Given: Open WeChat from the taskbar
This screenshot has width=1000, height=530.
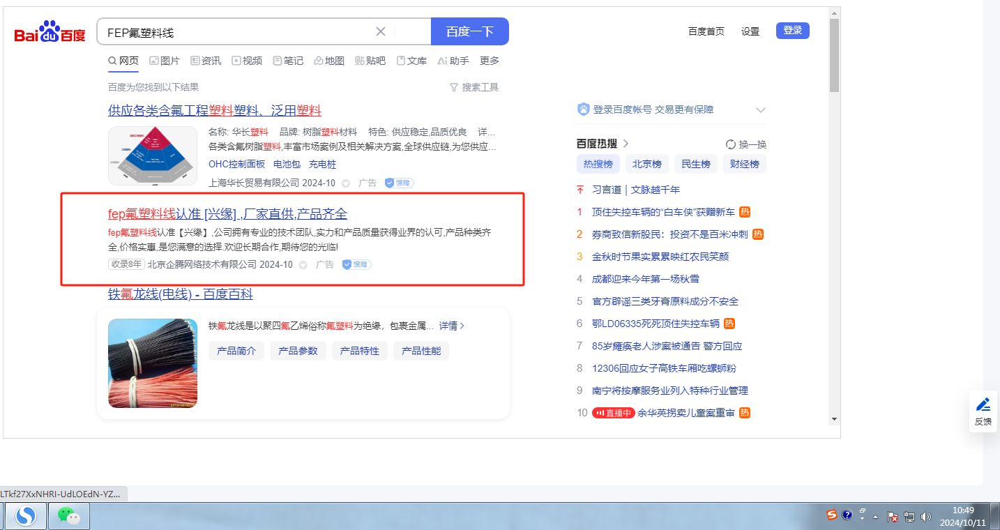Looking at the screenshot, I should pos(68,516).
